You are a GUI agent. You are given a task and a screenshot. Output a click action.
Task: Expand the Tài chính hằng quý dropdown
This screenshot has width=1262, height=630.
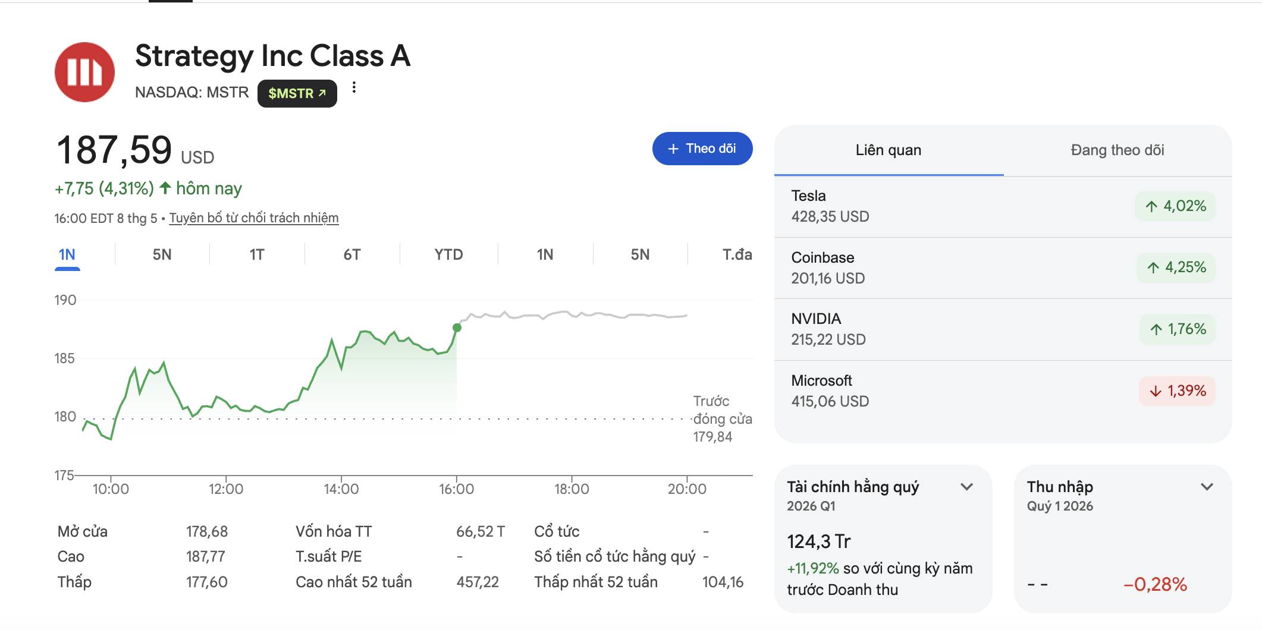click(x=967, y=487)
